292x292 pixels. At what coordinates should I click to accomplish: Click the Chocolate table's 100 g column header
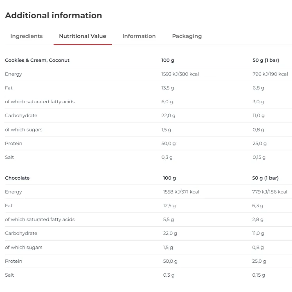[169, 178]
